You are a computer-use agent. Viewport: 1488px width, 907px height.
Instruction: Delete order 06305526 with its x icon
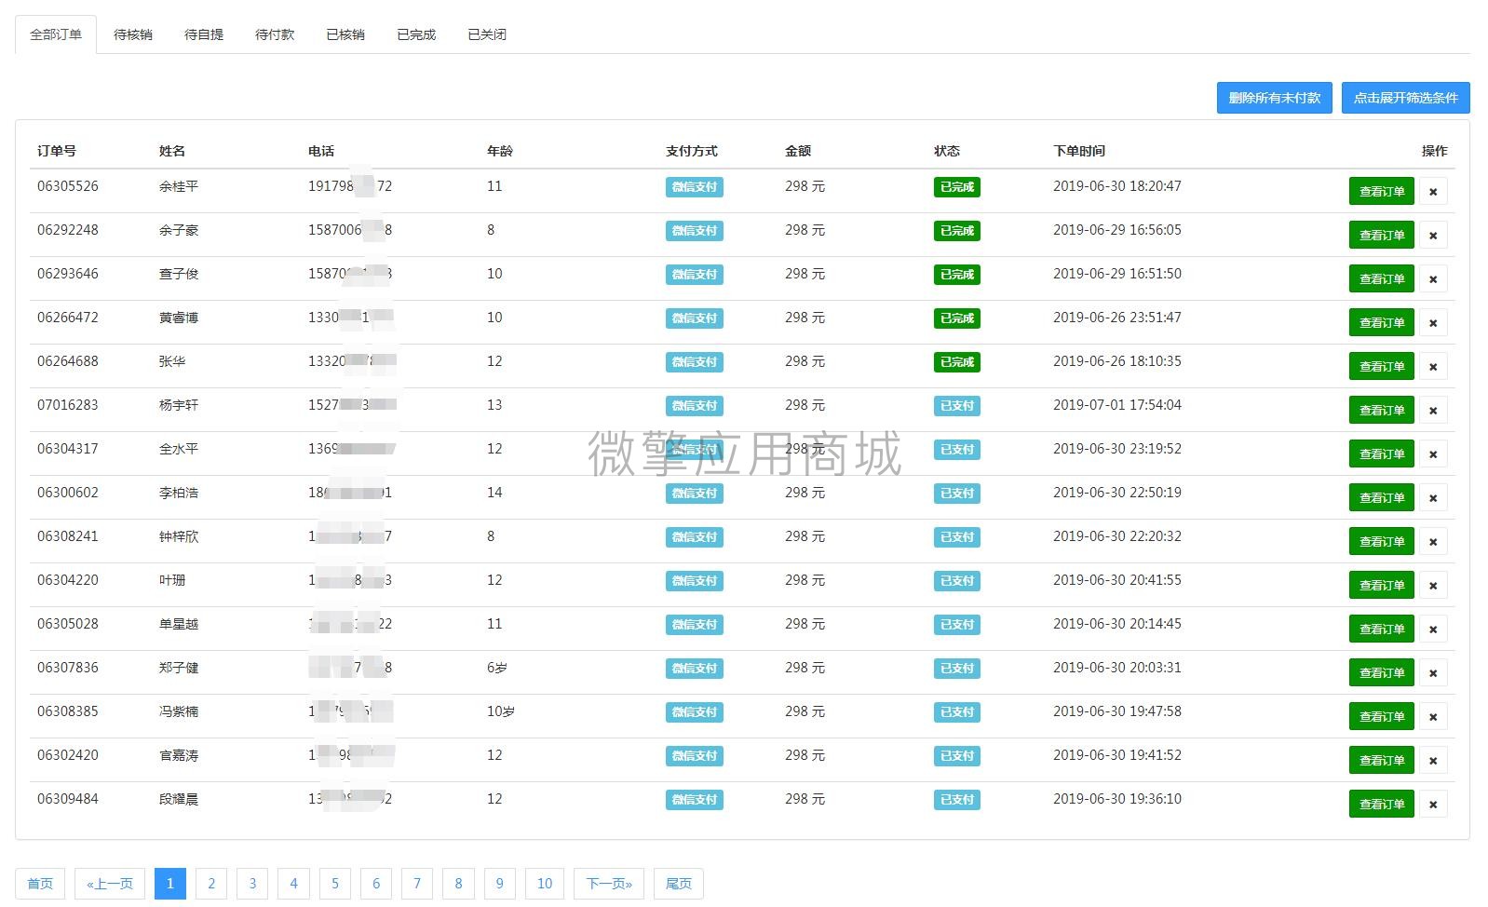[1433, 191]
